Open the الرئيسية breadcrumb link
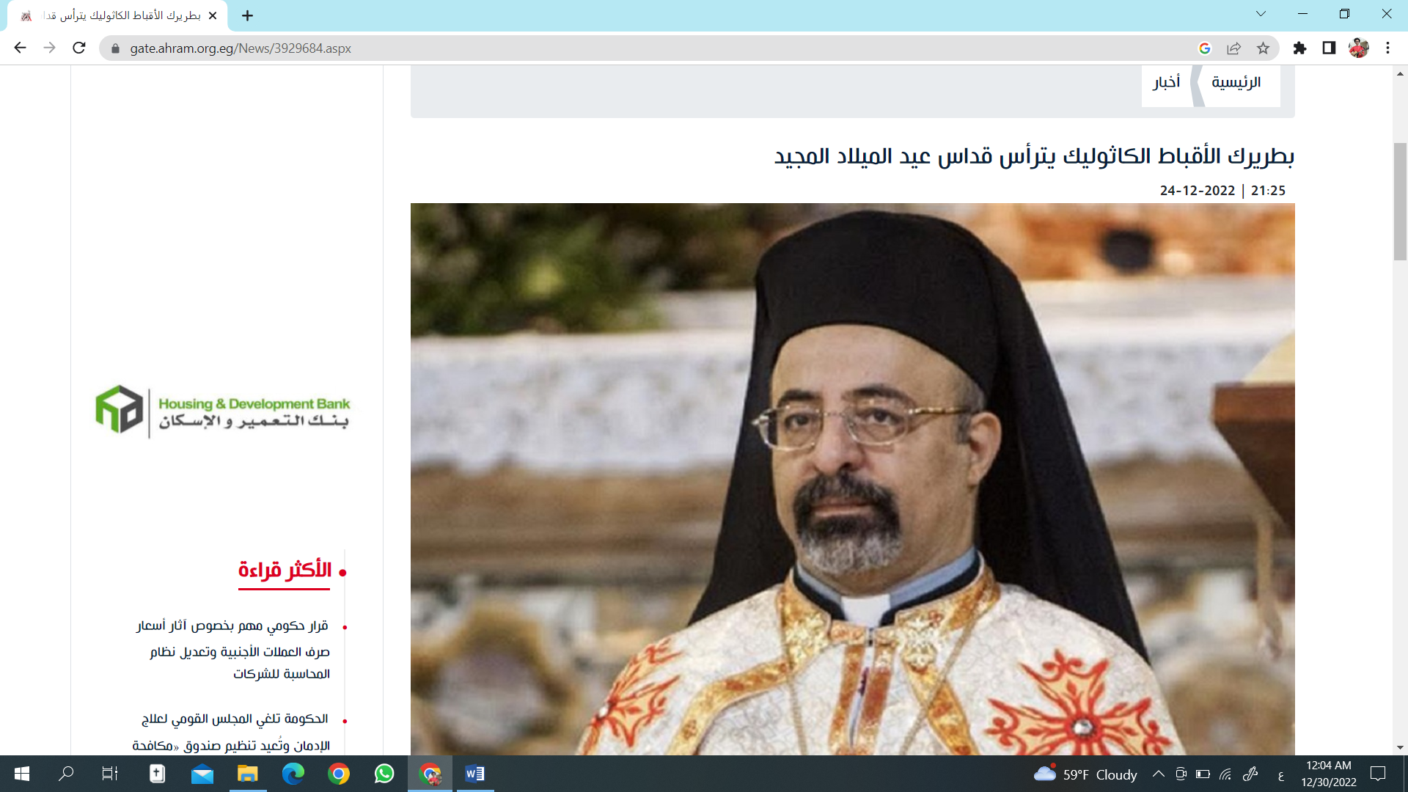 coord(1236,82)
